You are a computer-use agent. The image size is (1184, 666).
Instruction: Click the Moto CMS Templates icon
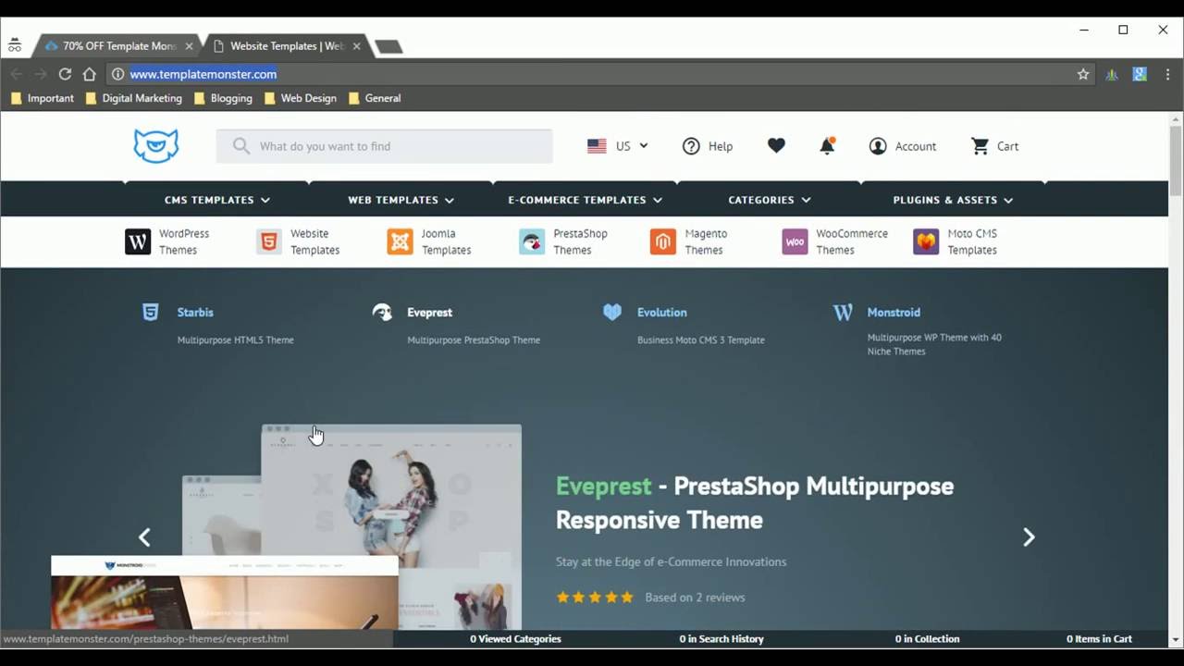tap(926, 242)
